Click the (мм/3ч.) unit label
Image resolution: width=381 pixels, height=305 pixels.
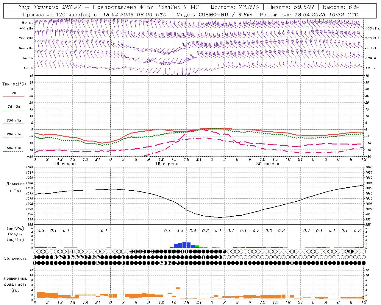pyautogui.click(x=15, y=228)
